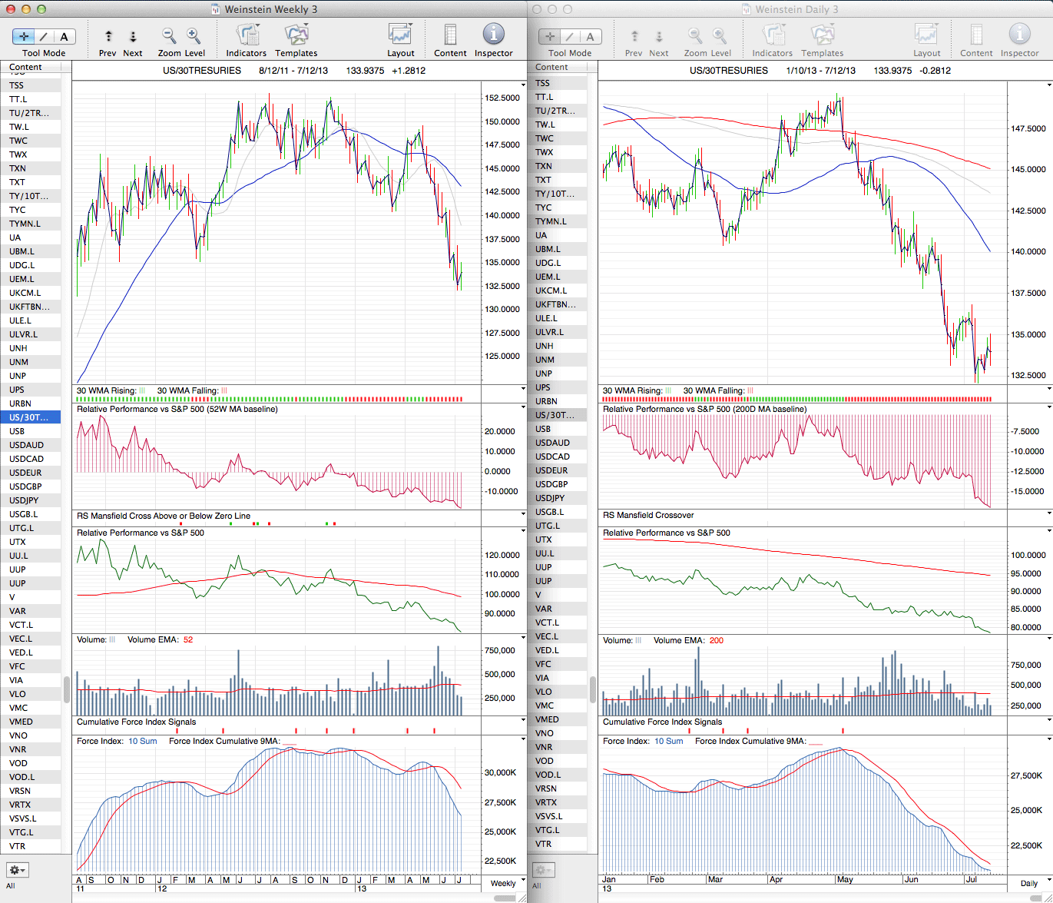Open the Daily periodicity dropdown
The width and height of the screenshot is (1053, 903).
pos(1033,883)
